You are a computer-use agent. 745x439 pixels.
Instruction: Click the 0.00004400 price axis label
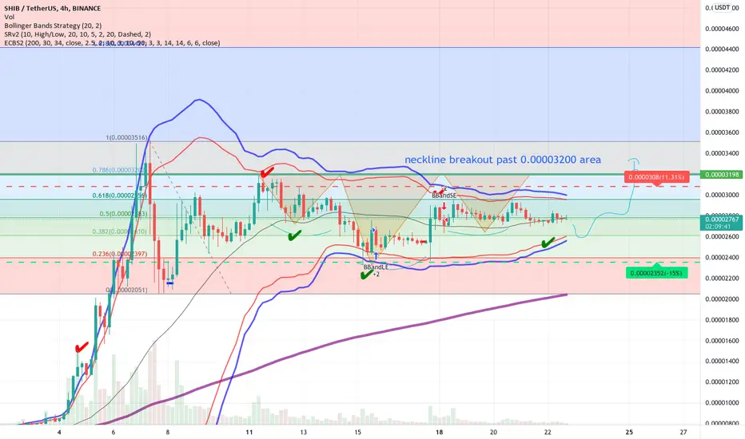click(x=722, y=49)
